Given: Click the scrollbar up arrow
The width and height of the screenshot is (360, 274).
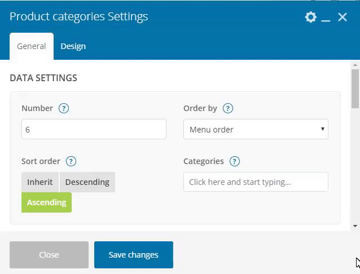Looking at the screenshot, I should tap(355, 65).
